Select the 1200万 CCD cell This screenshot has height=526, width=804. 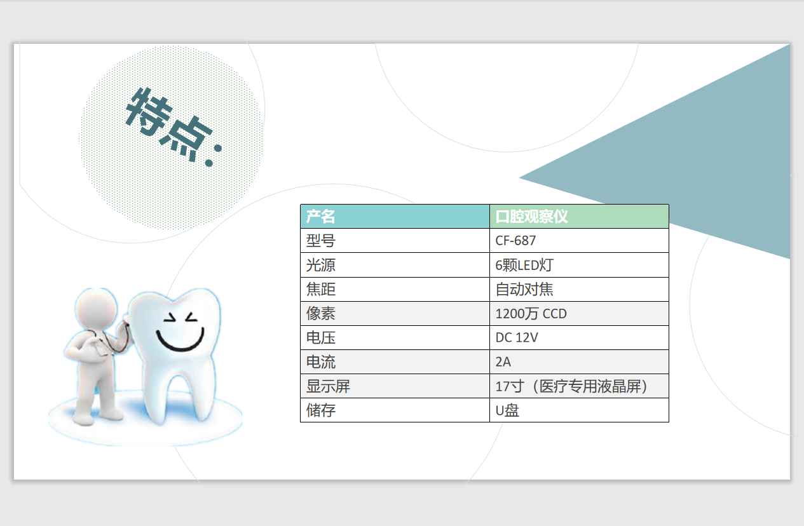[x=579, y=313]
